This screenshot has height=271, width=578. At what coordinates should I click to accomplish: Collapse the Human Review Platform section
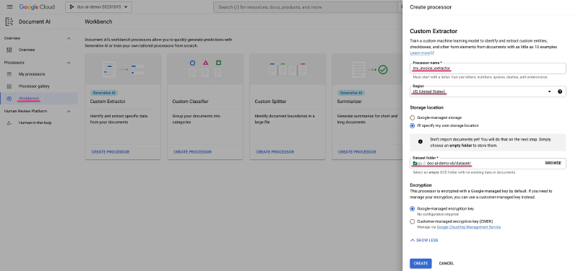point(69,111)
